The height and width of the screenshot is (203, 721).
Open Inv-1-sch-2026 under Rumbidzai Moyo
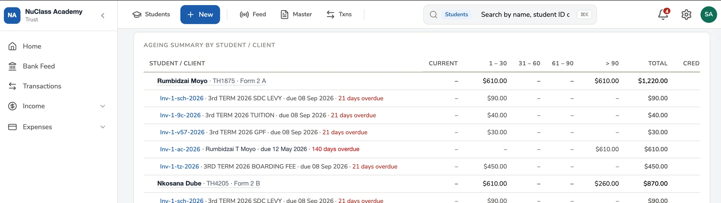point(182,98)
